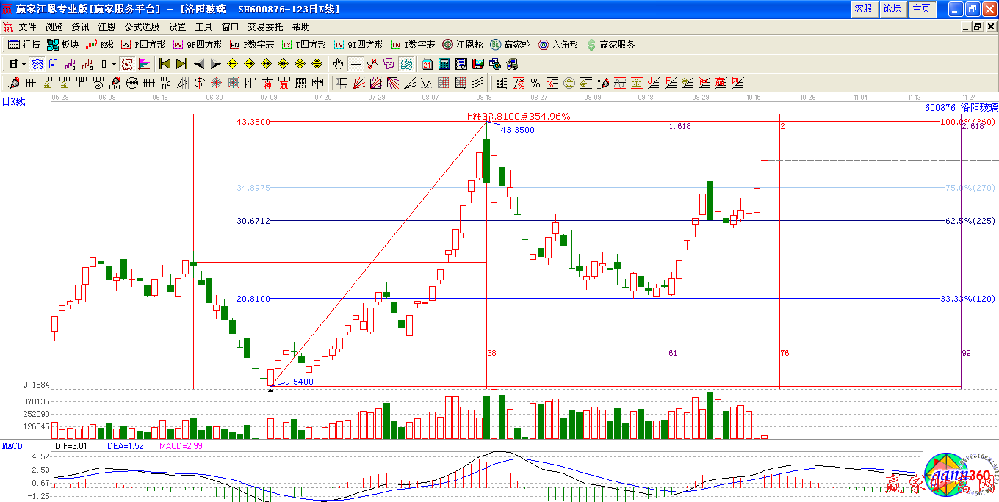999x502 pixels.
Task: Toggle the T数字表 number table
Action: [x=413, y=45]
